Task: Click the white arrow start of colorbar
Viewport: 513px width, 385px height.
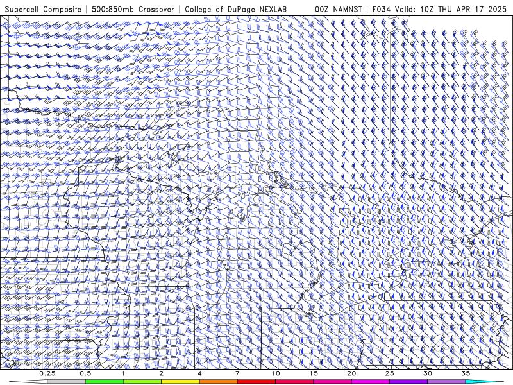Action: 28,382
